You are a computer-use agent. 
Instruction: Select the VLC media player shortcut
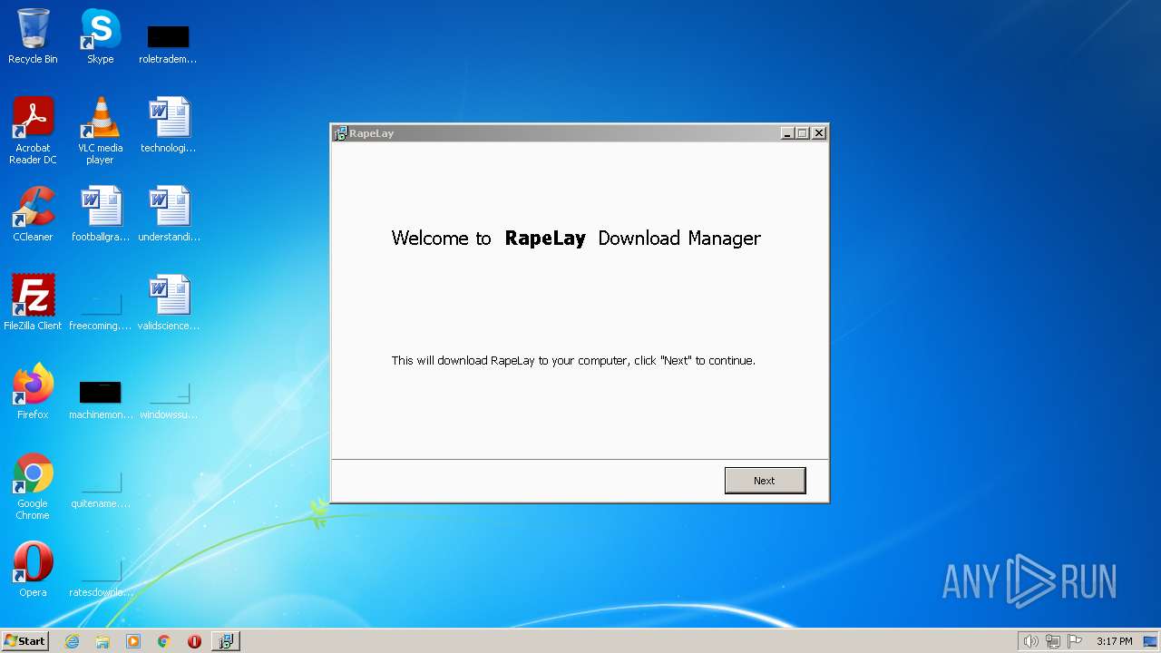(x=101, y=131)
